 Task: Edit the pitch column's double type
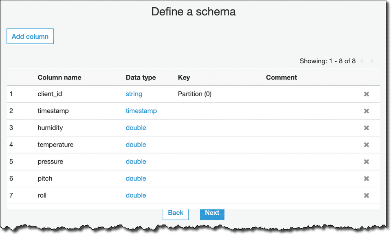tap(136, 179)
